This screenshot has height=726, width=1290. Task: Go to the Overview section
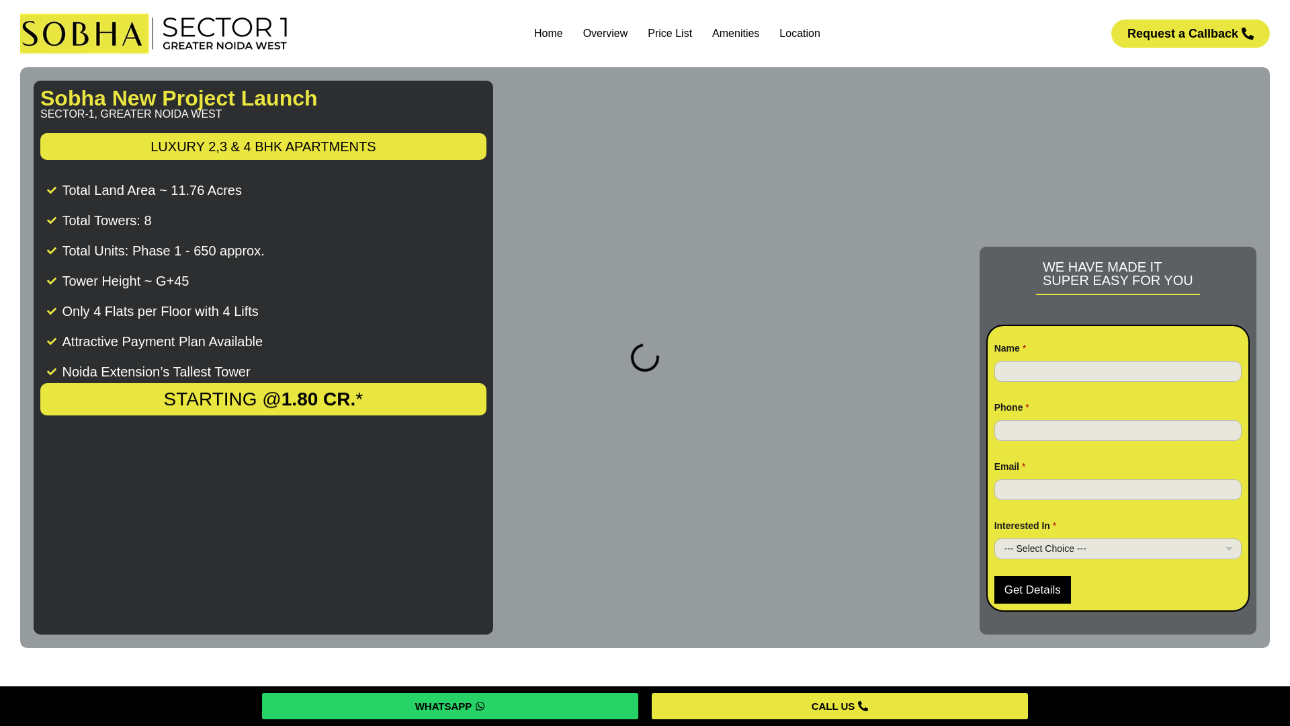pyautogui.click(x=605, y=34)
